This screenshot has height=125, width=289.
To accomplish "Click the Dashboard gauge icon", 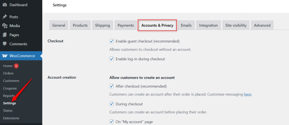I will click(5, 5).
